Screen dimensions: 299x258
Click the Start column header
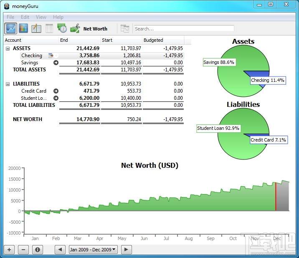[121, 40]
